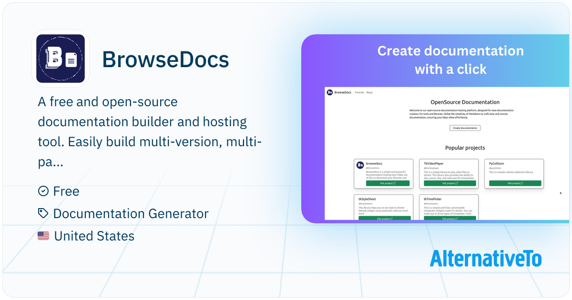
Task: Click the Documentation Generator category label
Action: pyautogui.click(x=131, y=213)
